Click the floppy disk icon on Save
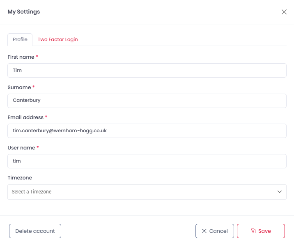This screenshot has width=294, height=246. [253, 231]
